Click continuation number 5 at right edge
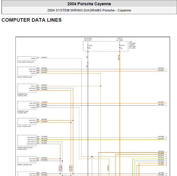 tap(166, 137)
